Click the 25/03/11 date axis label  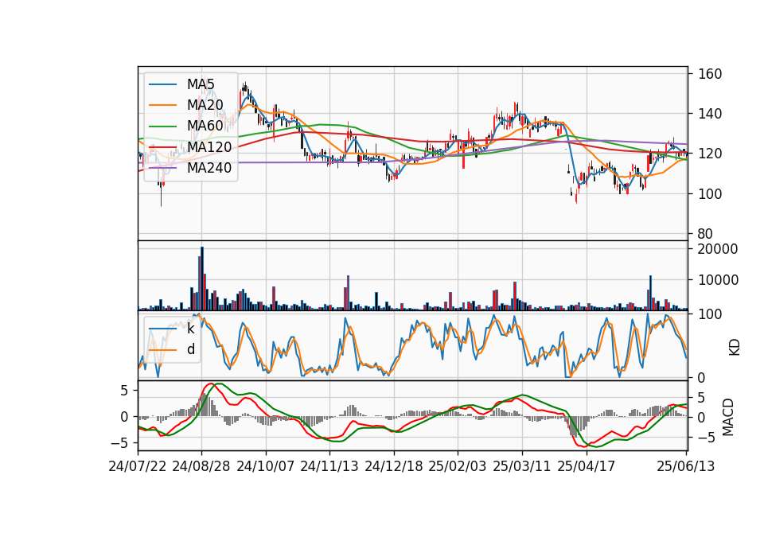(522, 466)
